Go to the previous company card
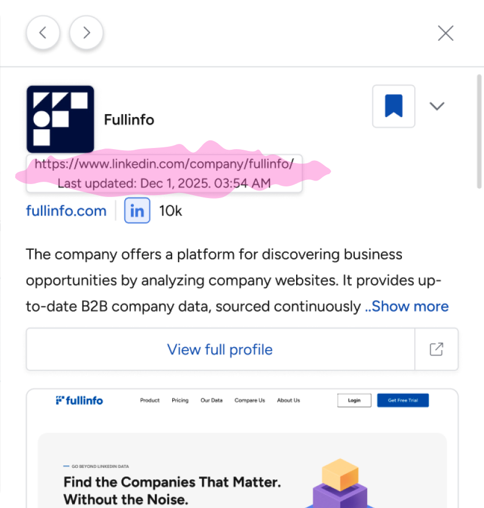Viewport: 484px width, 508px height. (42, 33)
